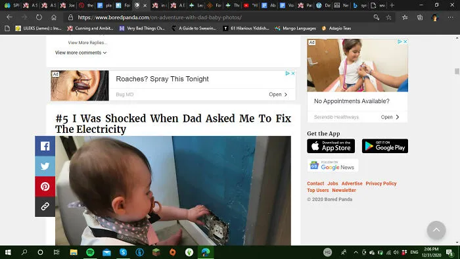Add this page to favorites with the star
The width and height of the screenshot is (460, 259).
click(x=389, y=17)
